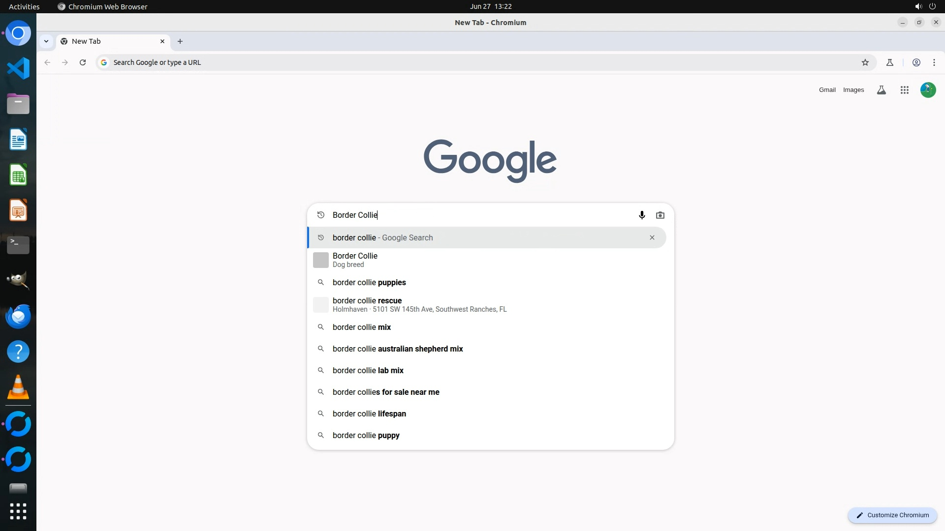Image resolution: width=945 pixels, height=531 pixels.
Task: Expand the tab search dropdown arrow
Action: (46, 41)
